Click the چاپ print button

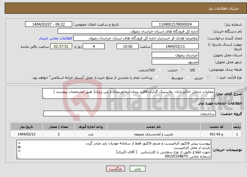point(138,169)
